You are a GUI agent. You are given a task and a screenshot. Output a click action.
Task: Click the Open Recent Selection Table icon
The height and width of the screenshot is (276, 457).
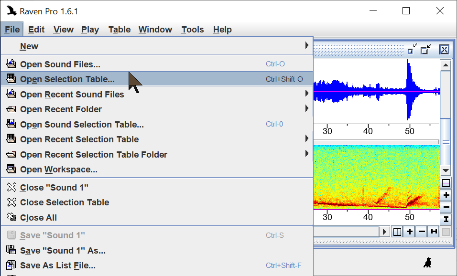coord(11,138)
